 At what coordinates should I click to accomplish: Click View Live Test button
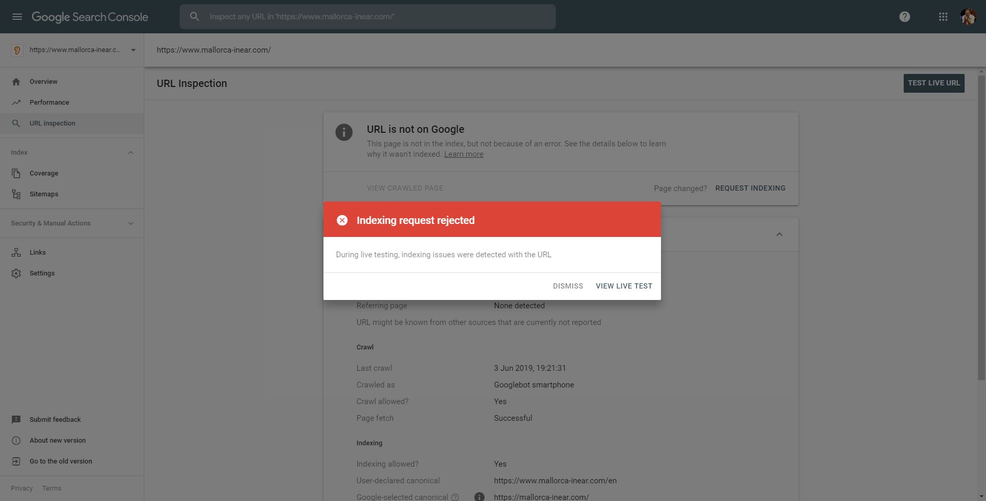[x=624, y=286]
